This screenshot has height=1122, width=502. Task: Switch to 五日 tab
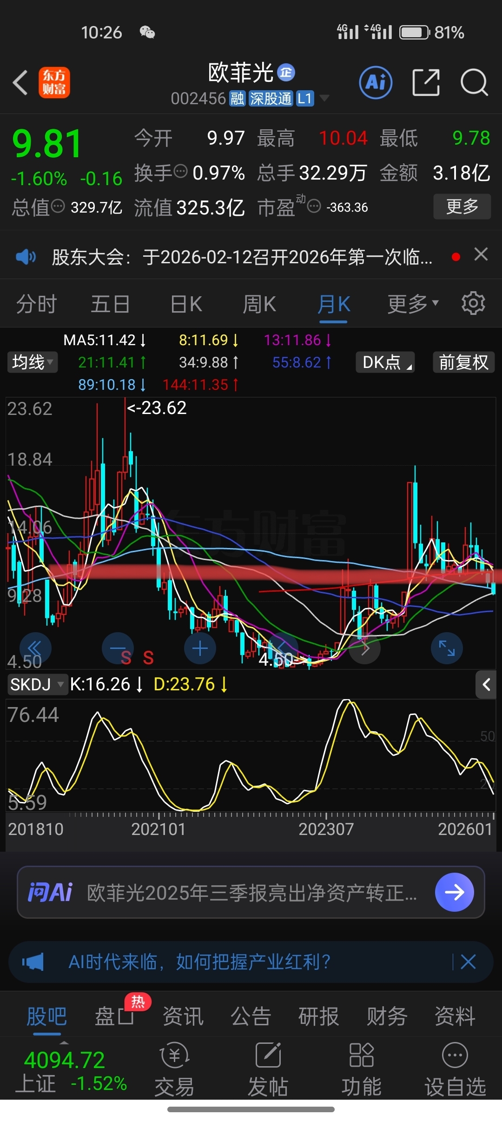[110, 304]
